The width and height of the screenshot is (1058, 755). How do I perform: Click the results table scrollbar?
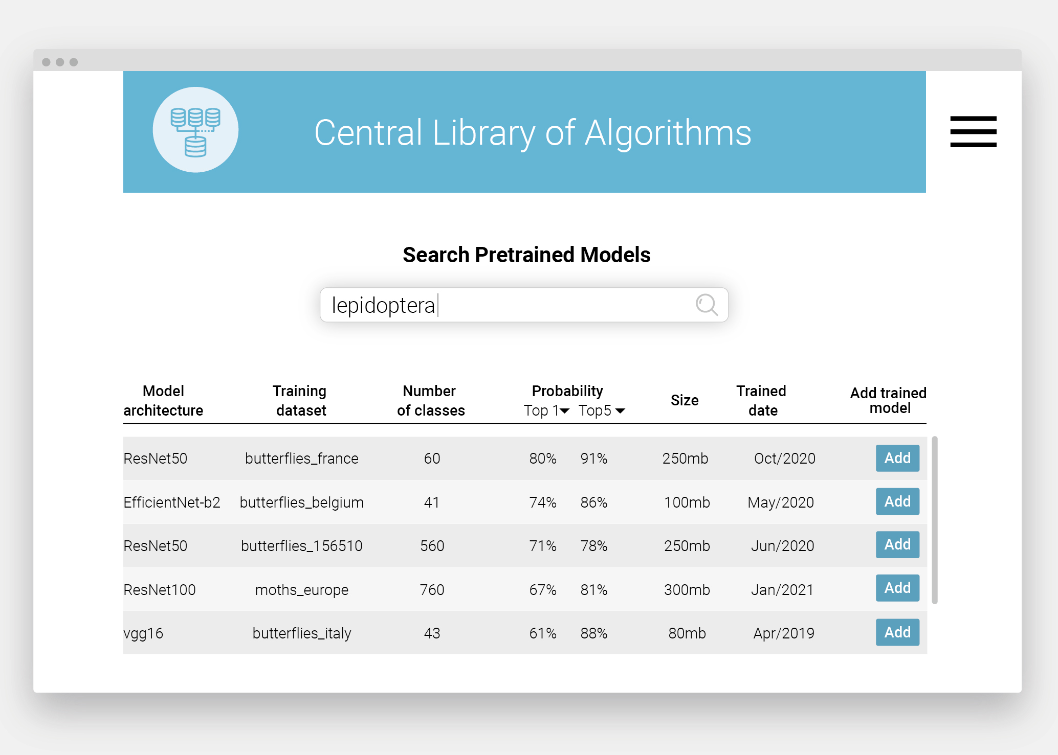(935, 520)
